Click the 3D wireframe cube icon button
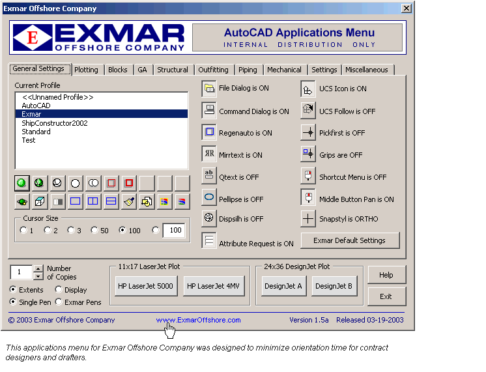Viewport: 486px width, 372px height. click(39, 202)
